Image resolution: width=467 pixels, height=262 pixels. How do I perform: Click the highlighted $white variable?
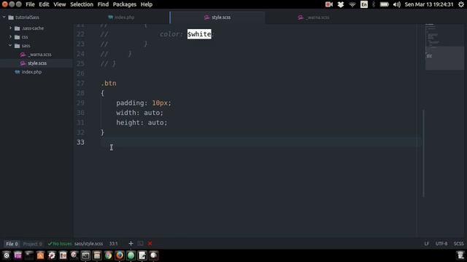(199, 34)
